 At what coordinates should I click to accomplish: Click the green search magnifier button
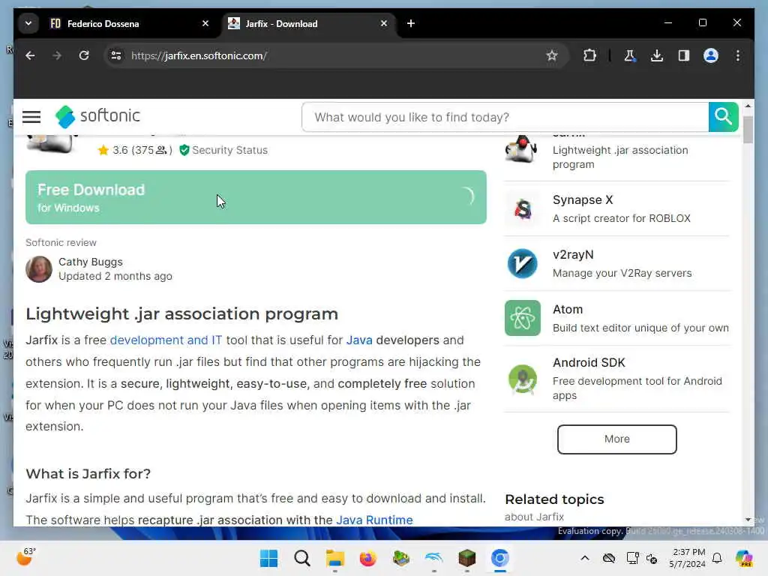click(x=723, y=117)
